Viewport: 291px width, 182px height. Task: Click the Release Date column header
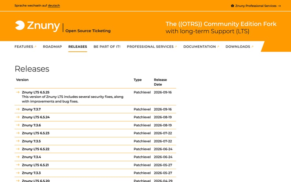160,82
